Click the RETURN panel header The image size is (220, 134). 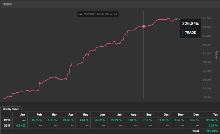[x=7, y=4]
